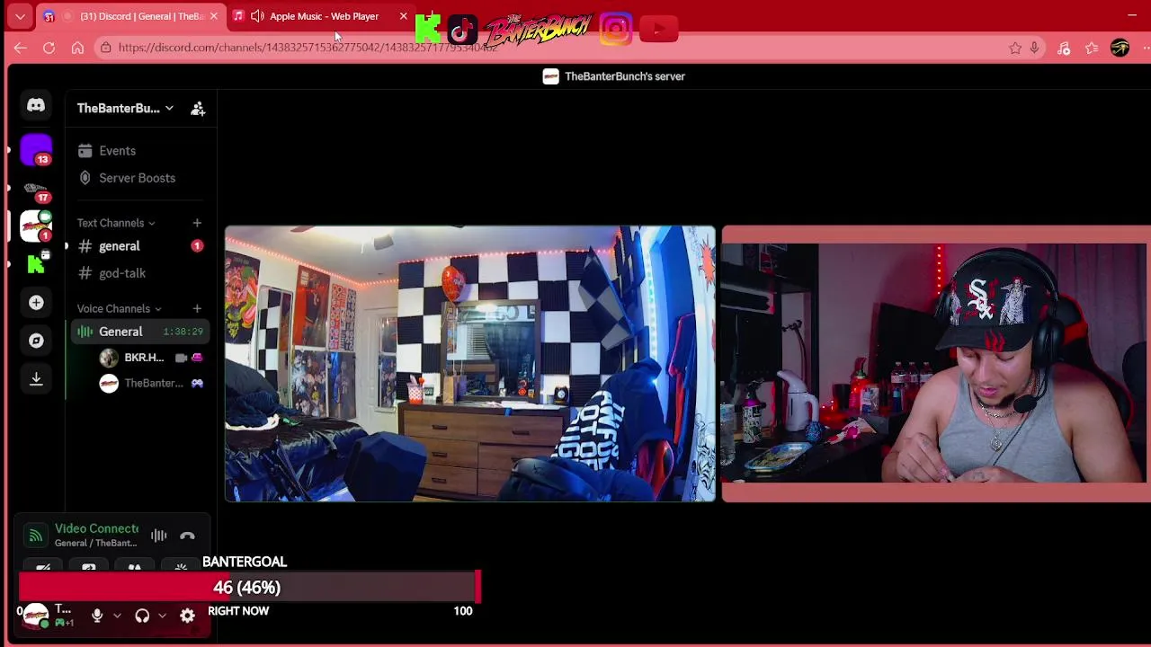Screen dimensions: 1151x647
Task: Click the browser home icon
Action: [x=77, y=48]
